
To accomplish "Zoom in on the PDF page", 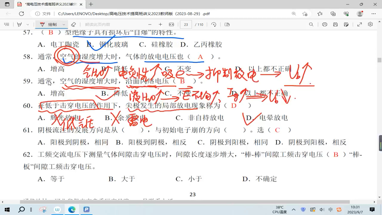I will 160,24.
